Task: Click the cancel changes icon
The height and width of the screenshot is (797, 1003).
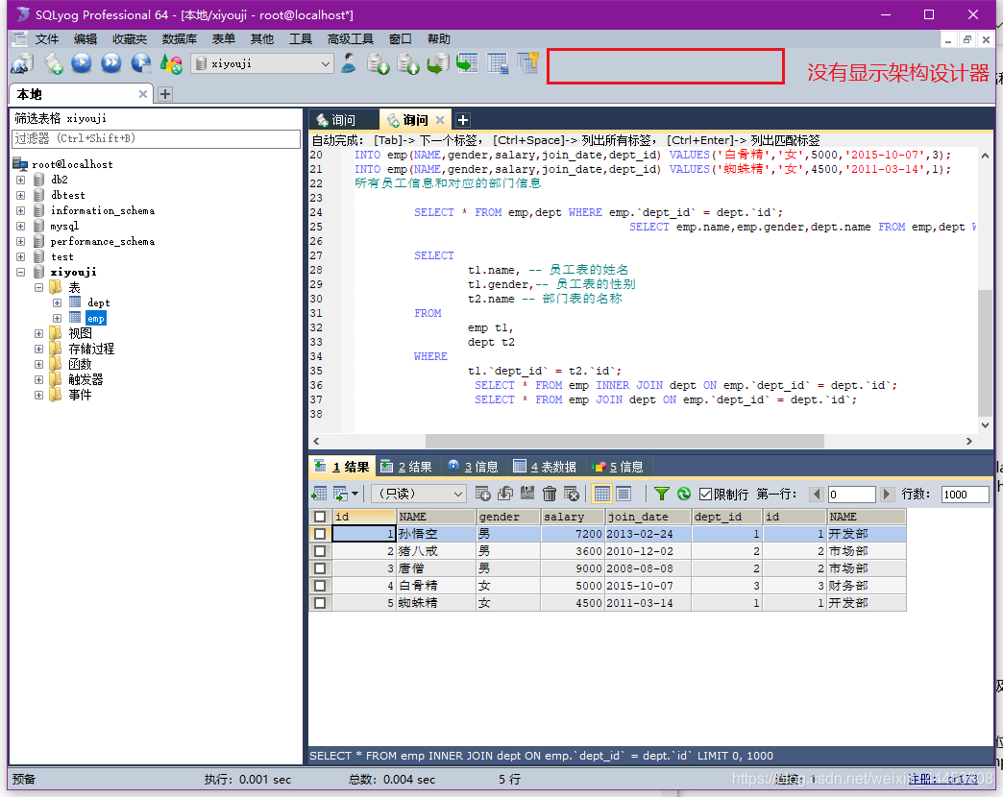Action: pos(572,494)
